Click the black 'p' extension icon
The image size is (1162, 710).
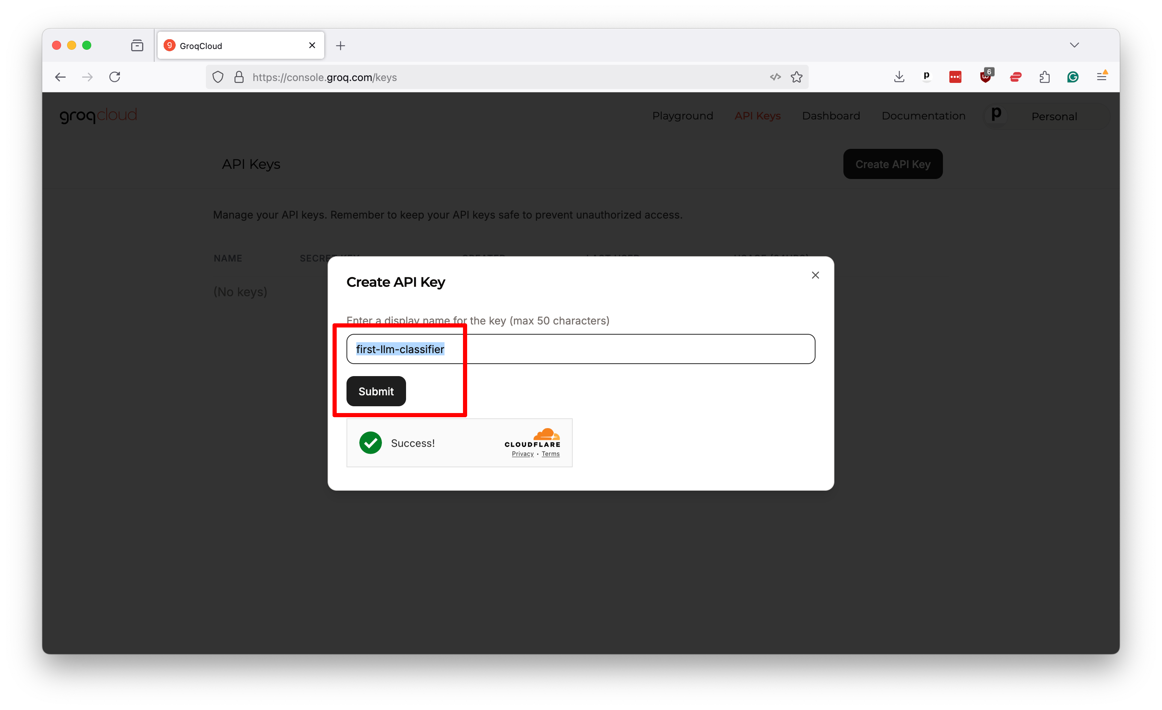(x=927, y=76)
